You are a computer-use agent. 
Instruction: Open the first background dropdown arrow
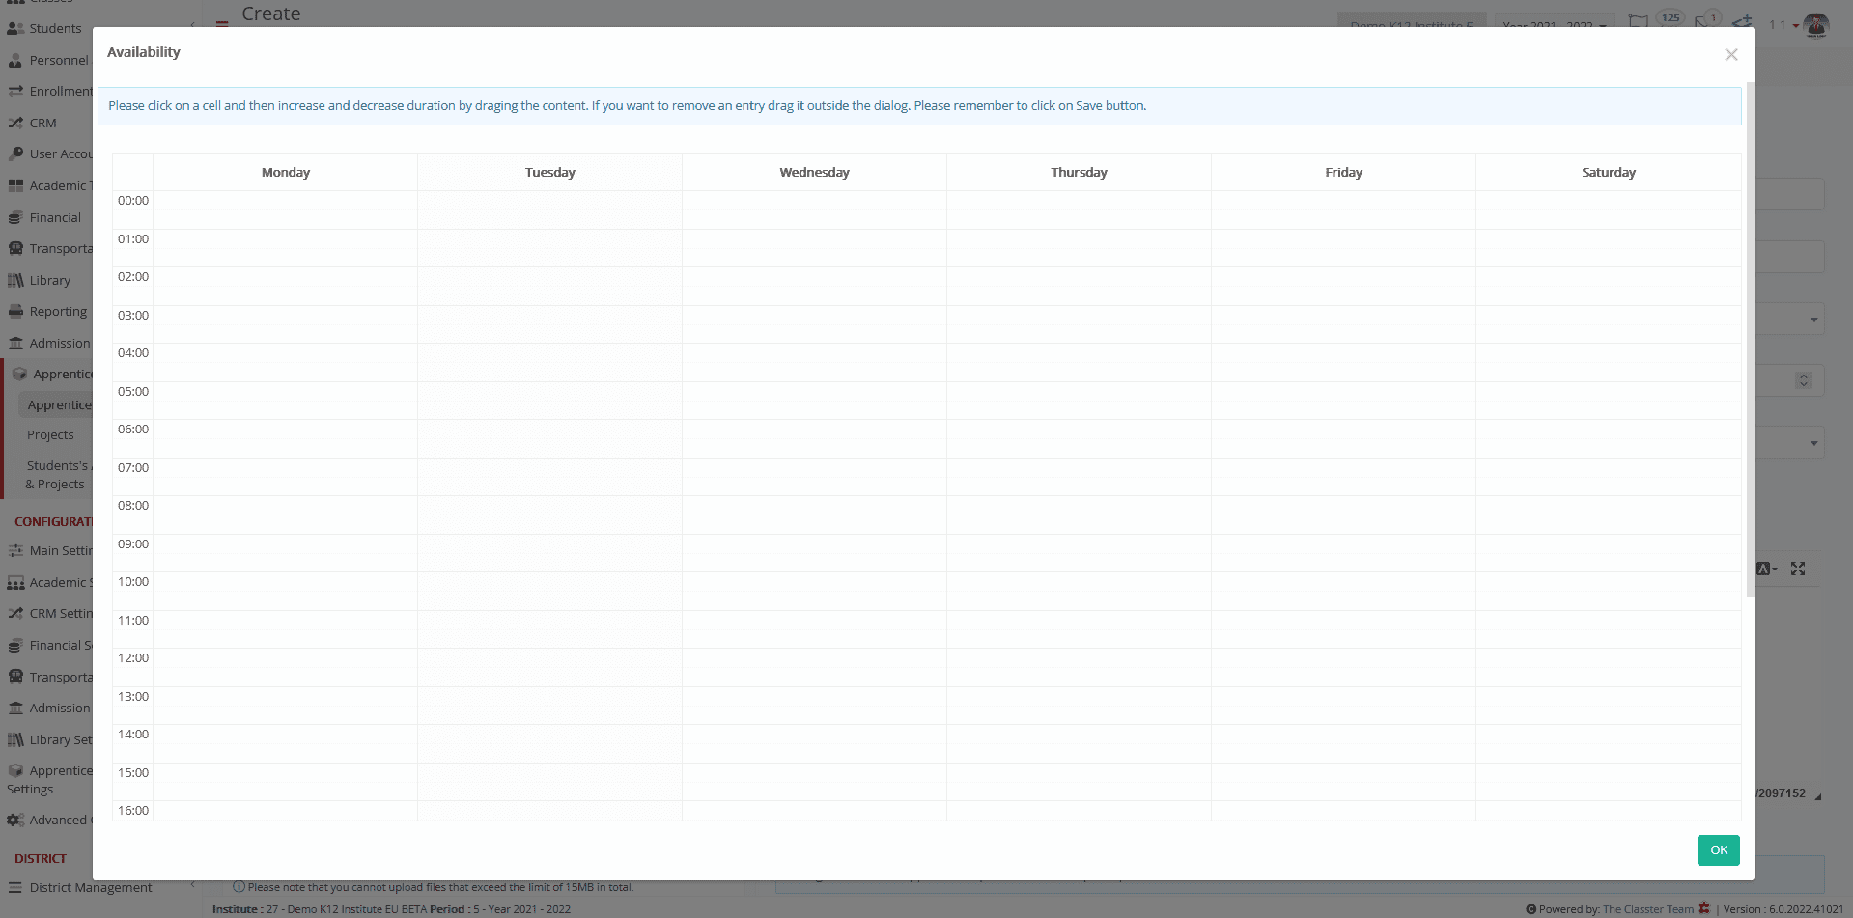click(x=1813, y=320)
